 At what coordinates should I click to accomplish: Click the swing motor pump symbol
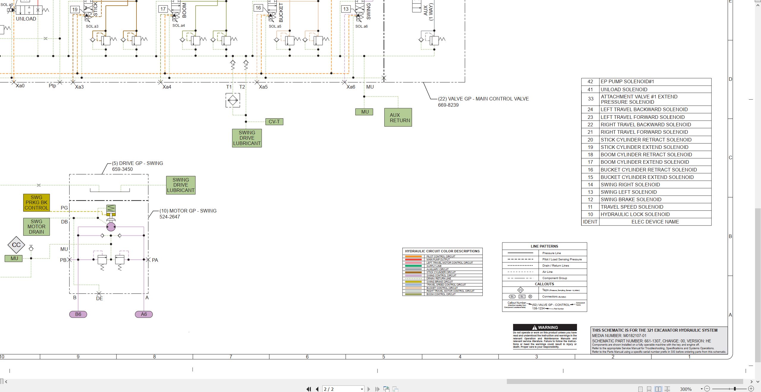pyautogui.click(x=111, y=227)
